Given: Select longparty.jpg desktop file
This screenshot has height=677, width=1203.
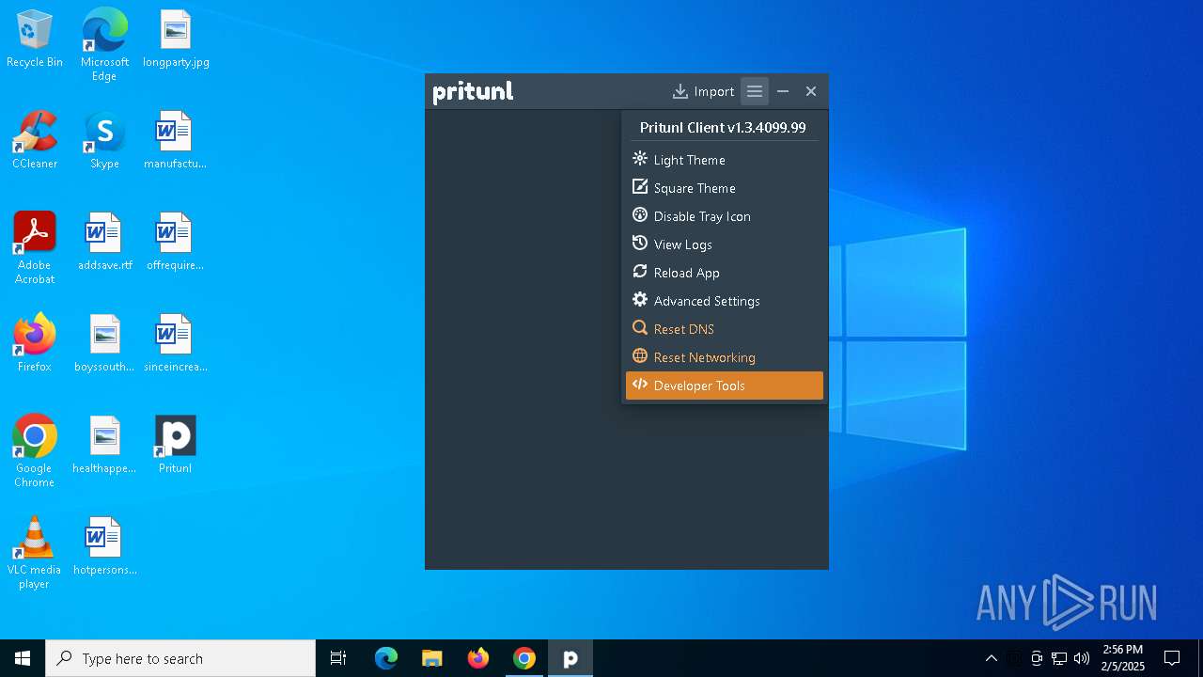Looking at the screenshot, I should [176, 39].
